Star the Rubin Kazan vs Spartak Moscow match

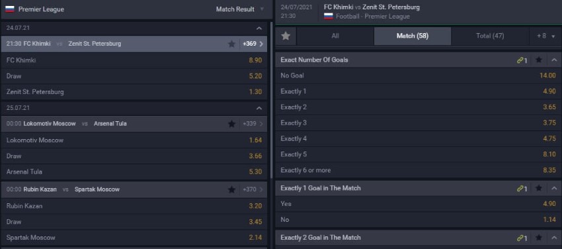(x=231, y=189)
